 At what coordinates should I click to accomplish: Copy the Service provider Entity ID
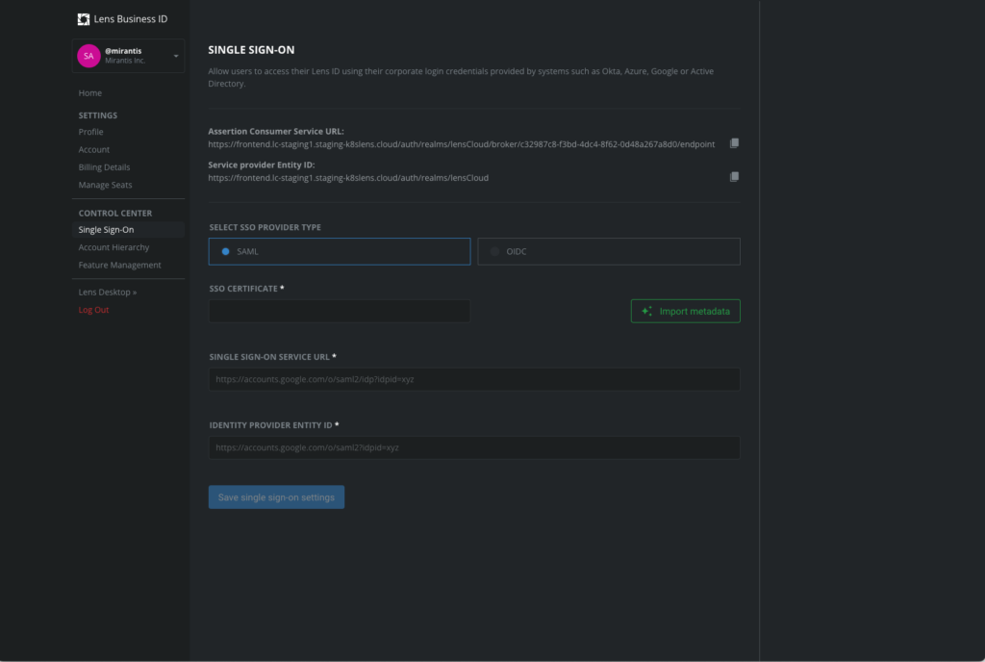(x=734, y=177)
